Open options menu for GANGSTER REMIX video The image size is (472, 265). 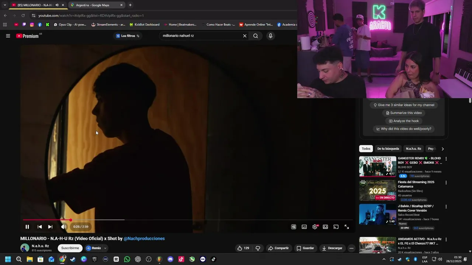point(446,159)
